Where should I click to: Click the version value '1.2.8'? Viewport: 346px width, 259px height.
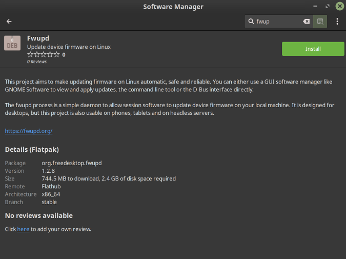point(48,171)
